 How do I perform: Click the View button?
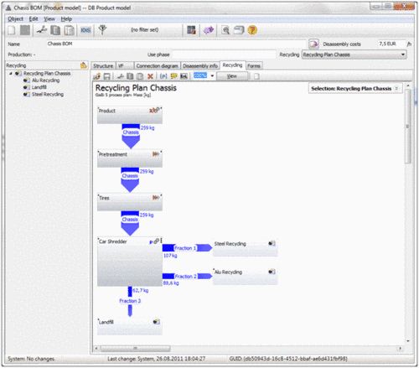232,76
